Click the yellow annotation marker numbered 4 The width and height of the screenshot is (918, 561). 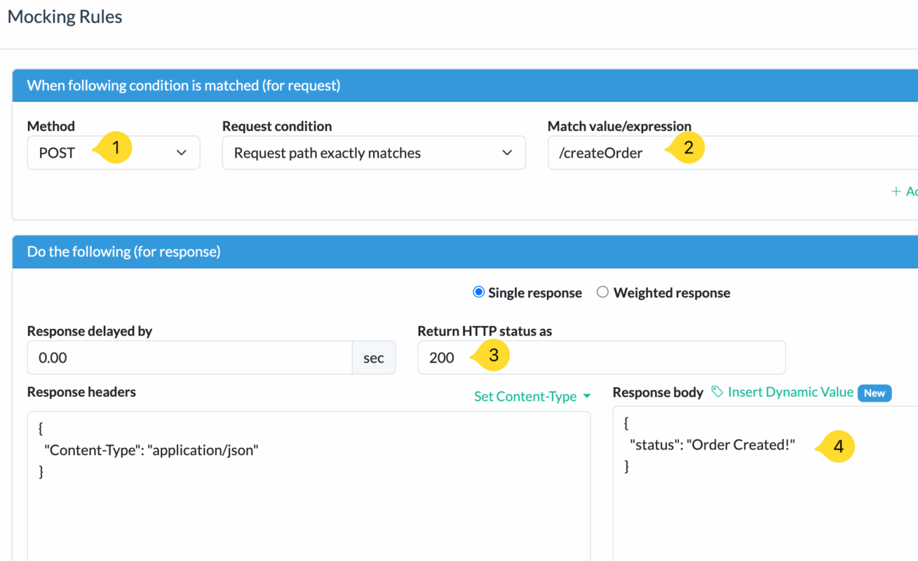coord(837,445)
